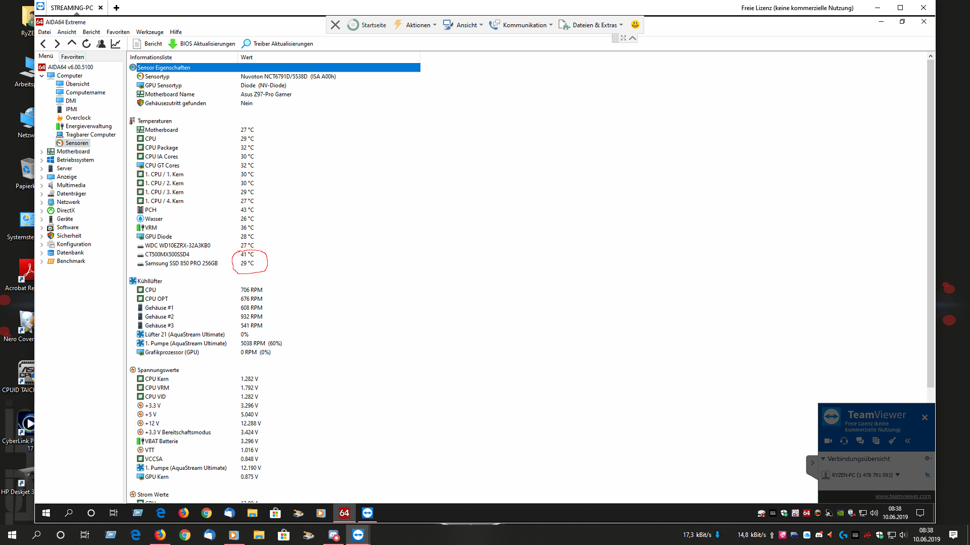Screen dimensions: 970x545
Task: Click the TeamViewer smiley feedback icon
Action: (635, 25)
